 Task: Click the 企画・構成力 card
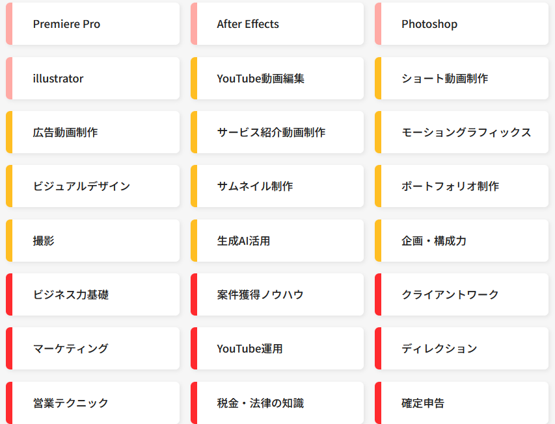(461, 241)
